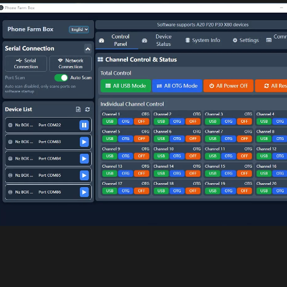This screenshot has width=287, height=287.
Task: Click the All Power Off button
Action: point(228,86)
